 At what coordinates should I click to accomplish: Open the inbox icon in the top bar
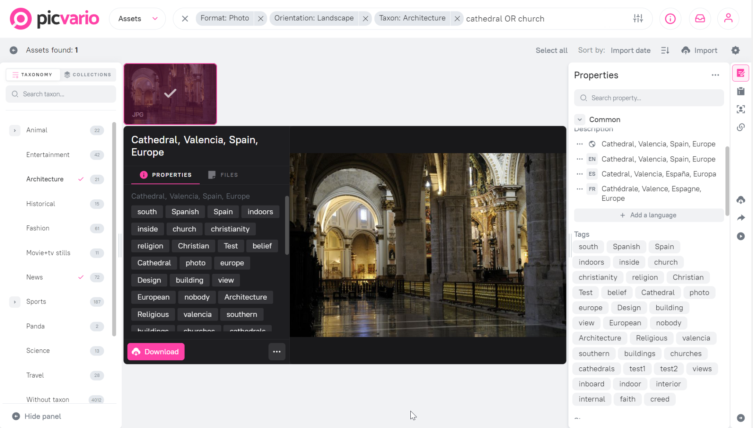click(x=700, y=18)
